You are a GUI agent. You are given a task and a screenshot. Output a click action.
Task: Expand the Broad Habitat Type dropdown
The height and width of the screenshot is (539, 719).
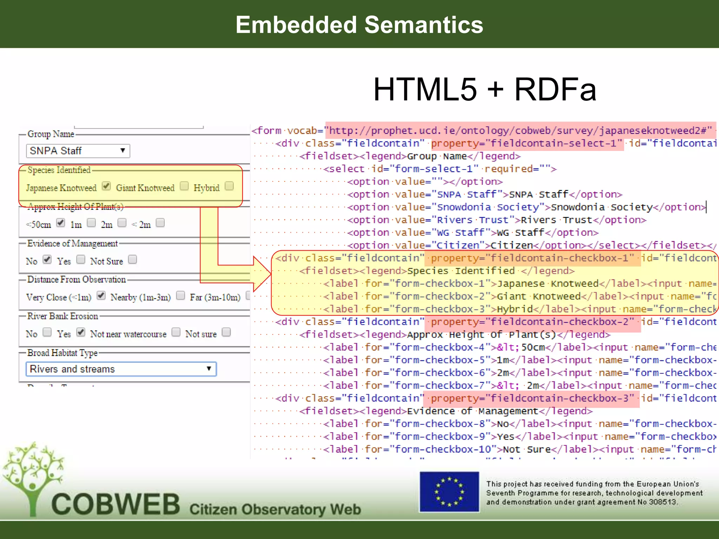[121, 369]
